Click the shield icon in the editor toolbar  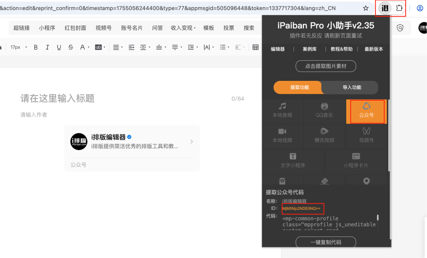400,28
